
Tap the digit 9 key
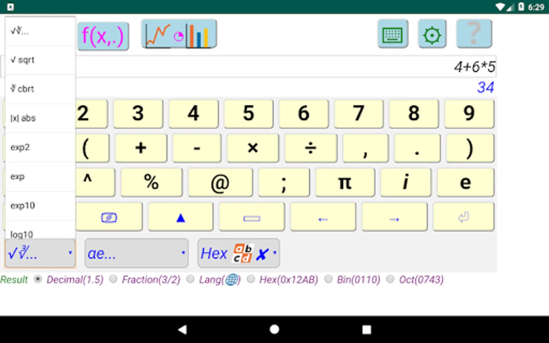[x=469, y=114]
